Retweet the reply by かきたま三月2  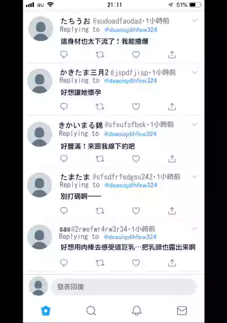tap(100, 107)
